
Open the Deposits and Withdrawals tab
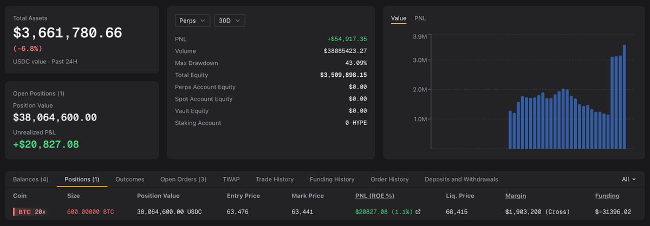coord(461,179)
